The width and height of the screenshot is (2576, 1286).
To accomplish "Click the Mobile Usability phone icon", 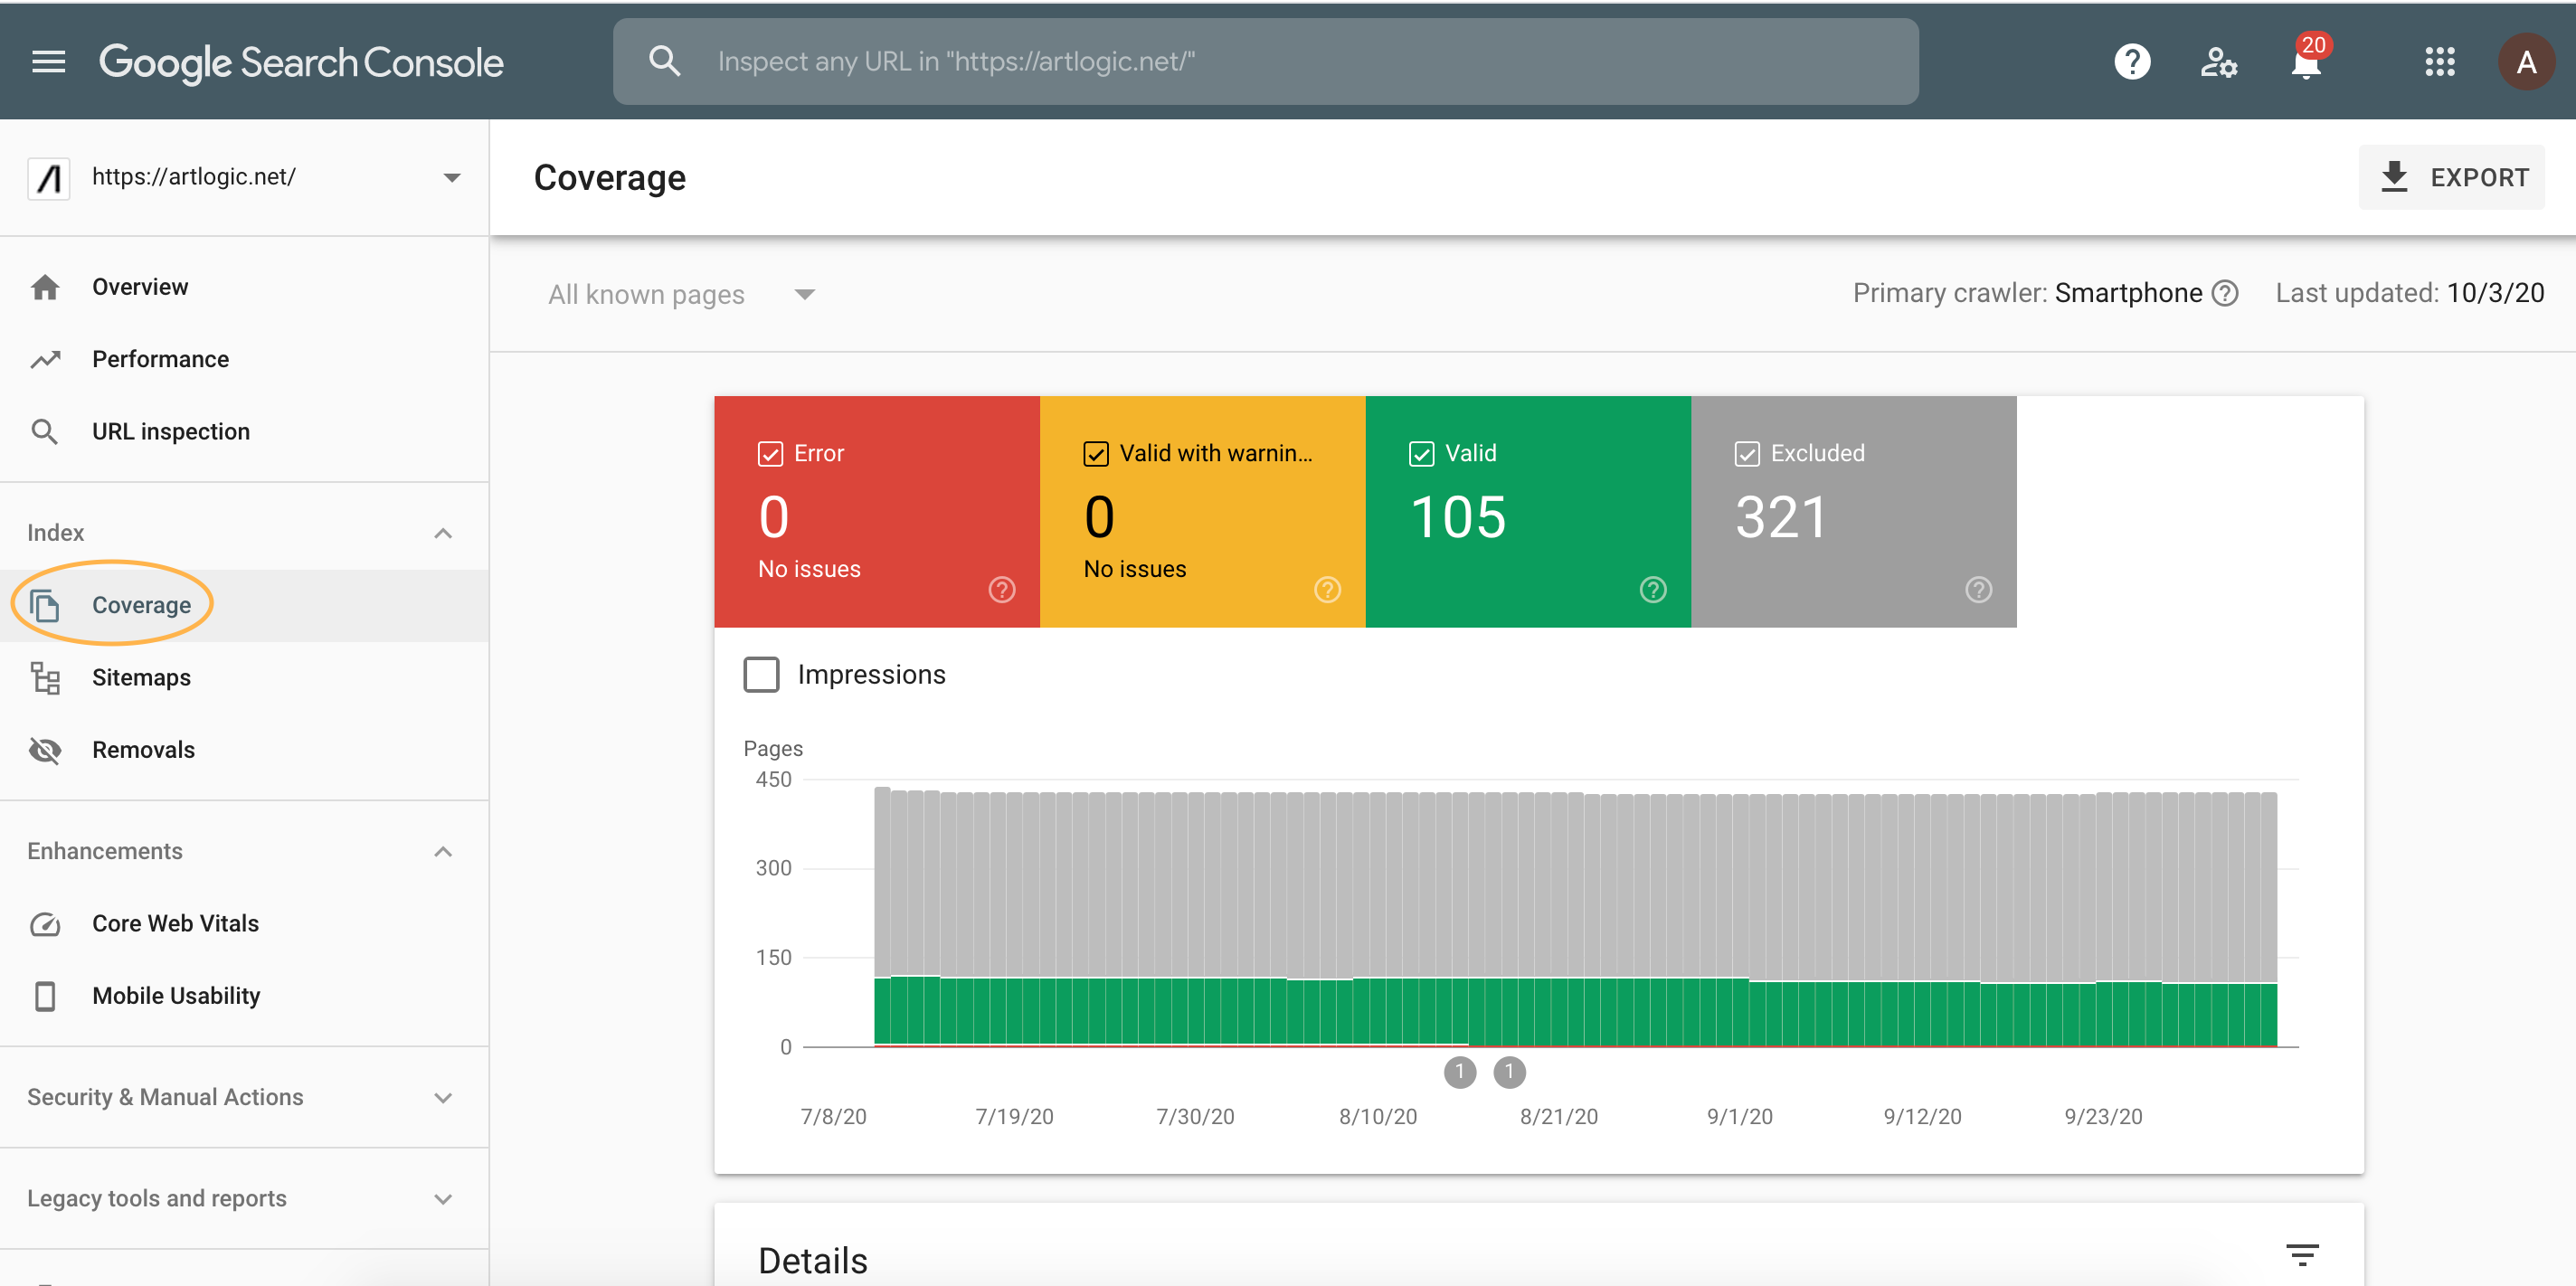I will point(45,996).
